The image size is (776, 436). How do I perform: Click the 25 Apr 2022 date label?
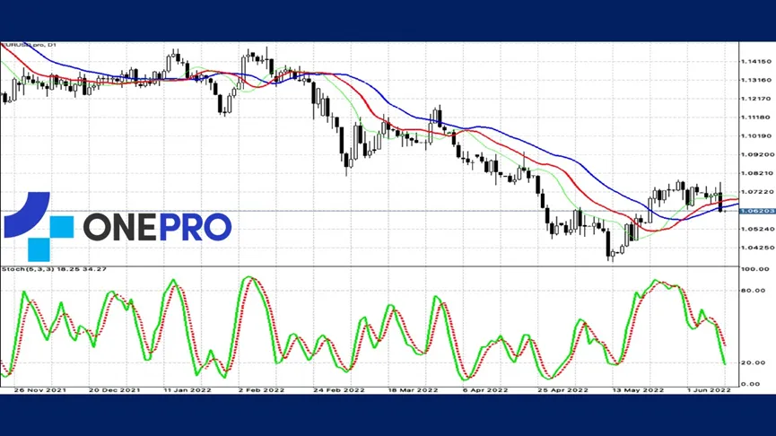pyautogui.click(x=562, y=390)
